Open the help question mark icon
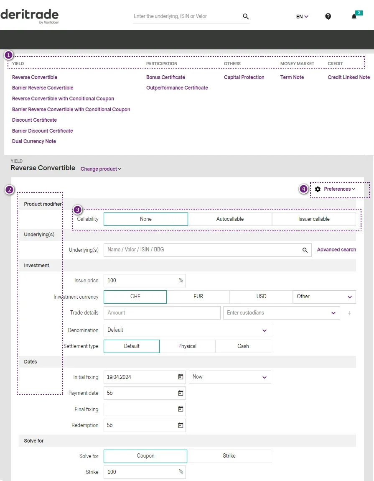The image size is (374, 481). (x=328, y=16)
